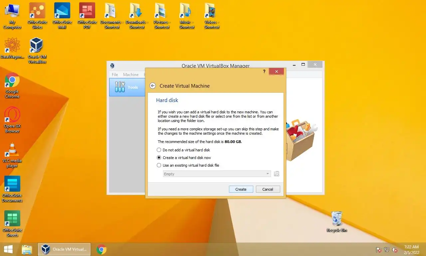Open Videos shortcut folder on desktop
The height and width of the screenshot is (256, 426).
tap(212, 16)
